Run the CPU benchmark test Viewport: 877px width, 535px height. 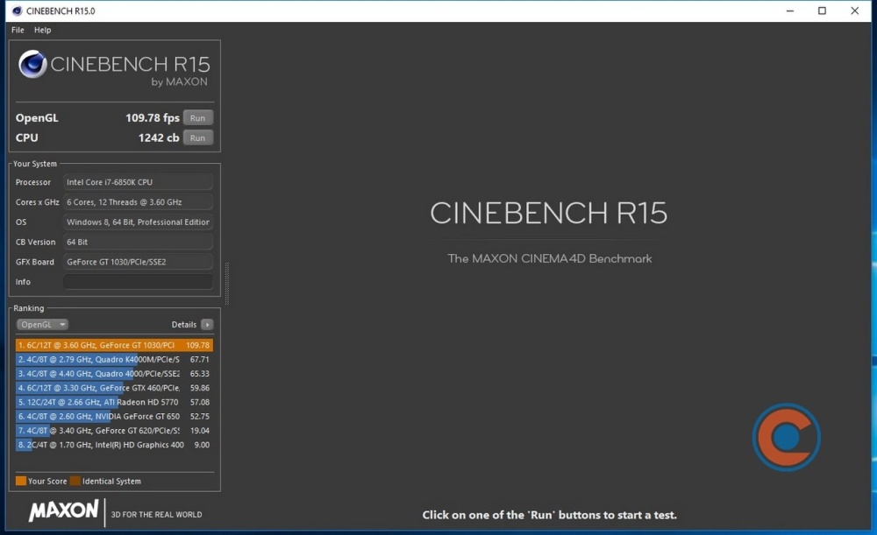click(x=198, y=138)
